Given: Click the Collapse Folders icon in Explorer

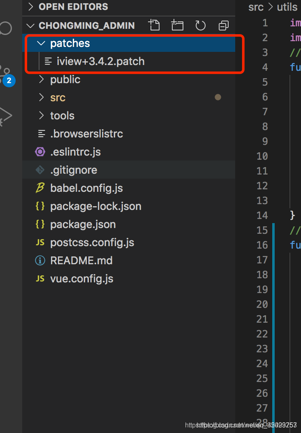Looking at the screenshot, I should (223, 25).
